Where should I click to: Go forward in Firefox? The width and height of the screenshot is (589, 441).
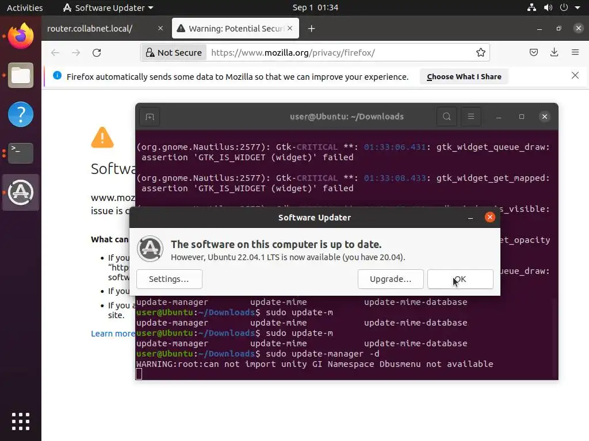click(76, 52)
